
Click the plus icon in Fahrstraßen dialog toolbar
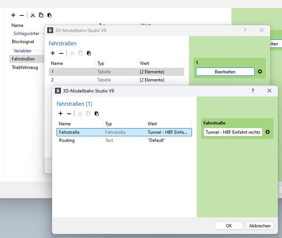coord(53,53)
